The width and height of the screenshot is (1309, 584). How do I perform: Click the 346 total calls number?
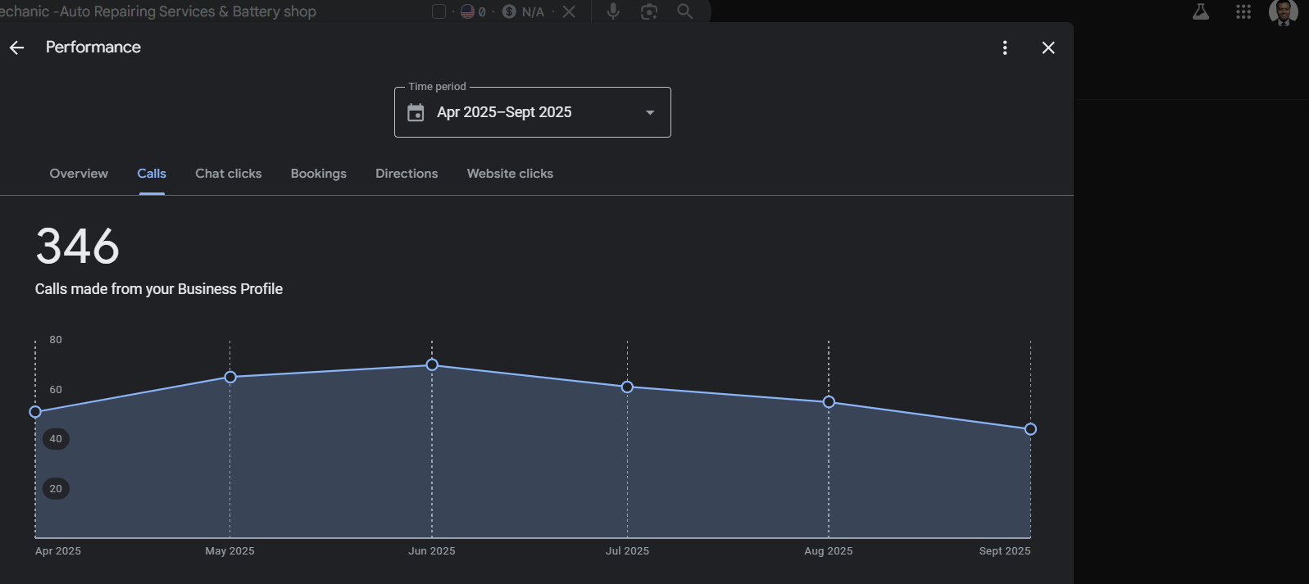(78, 246)
